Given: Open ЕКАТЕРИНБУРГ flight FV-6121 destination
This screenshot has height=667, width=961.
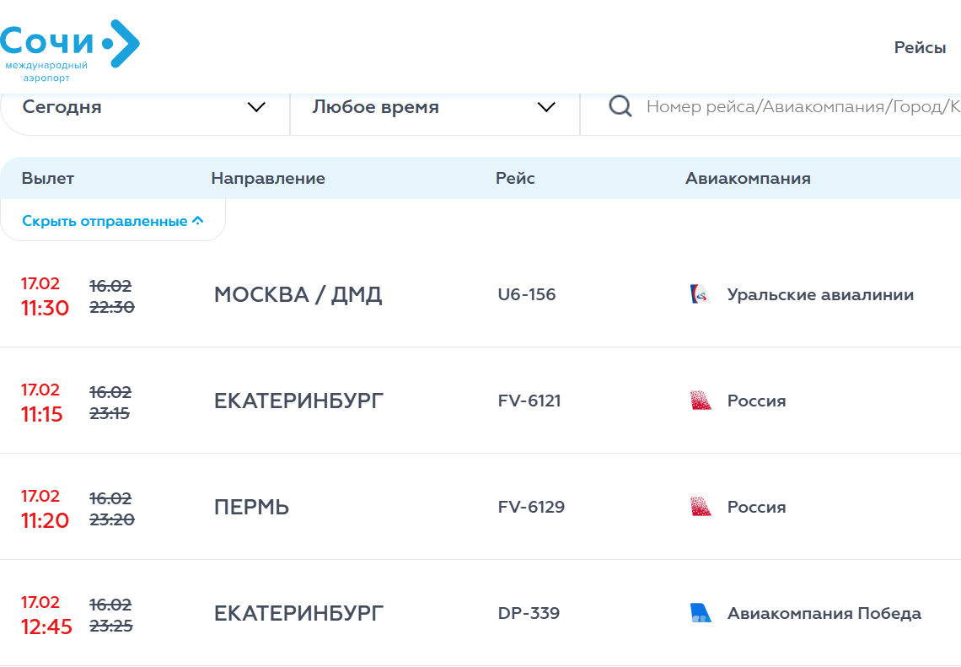Looking at the screenshot, I should (x=298, y=401).
